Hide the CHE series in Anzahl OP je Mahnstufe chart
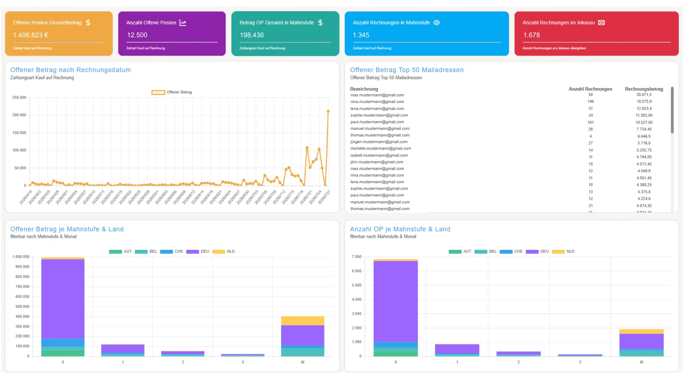The image size is (683, 379). [x=506, y=251]
